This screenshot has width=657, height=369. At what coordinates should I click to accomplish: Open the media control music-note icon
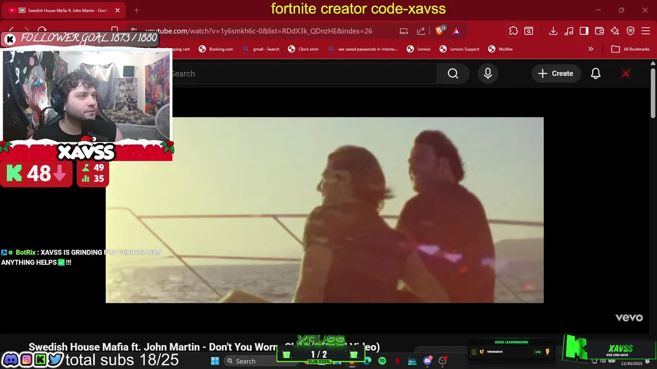[569, 31]
